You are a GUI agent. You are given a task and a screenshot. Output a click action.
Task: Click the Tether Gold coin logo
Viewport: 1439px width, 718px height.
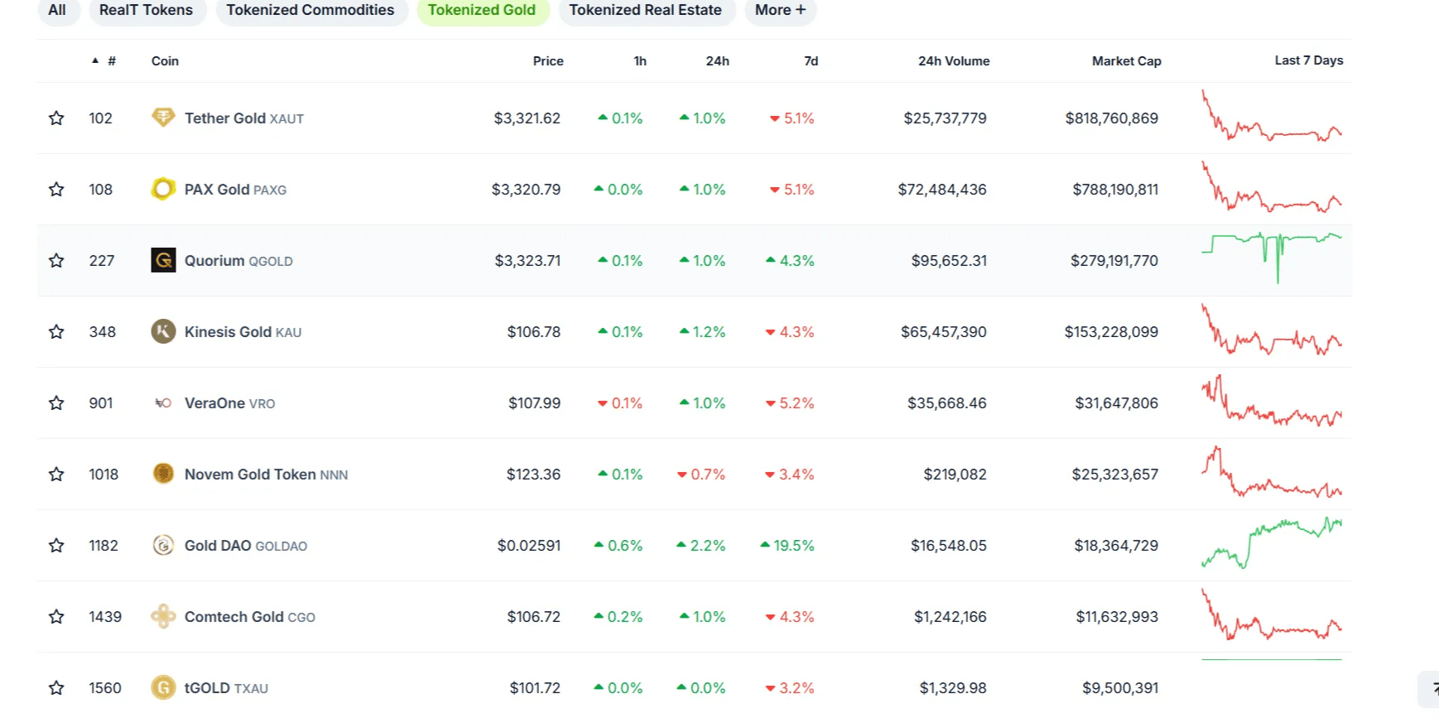[163, 118]
